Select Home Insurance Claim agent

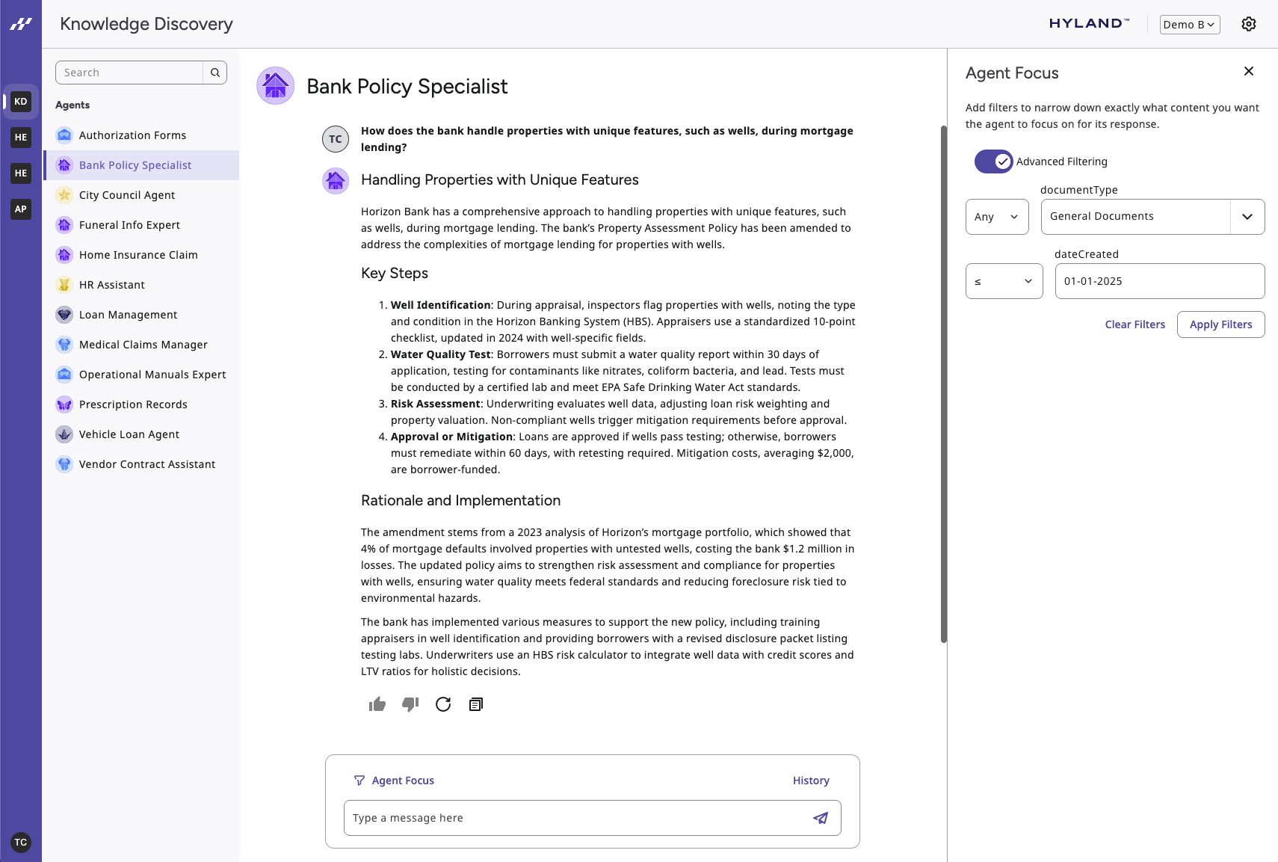point(141,255)
